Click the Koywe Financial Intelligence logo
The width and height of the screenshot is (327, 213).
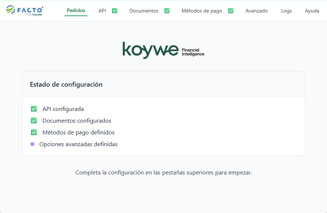[x=164, y=50]
